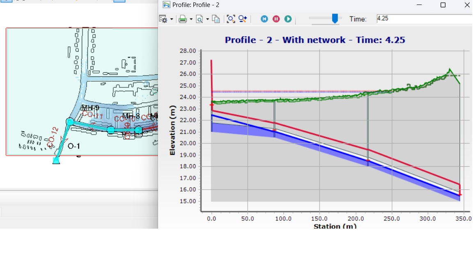Viewport: 473px width, 266px height.
Task: Select the O-1 outfall triangle on map
Action: [56, 161]
